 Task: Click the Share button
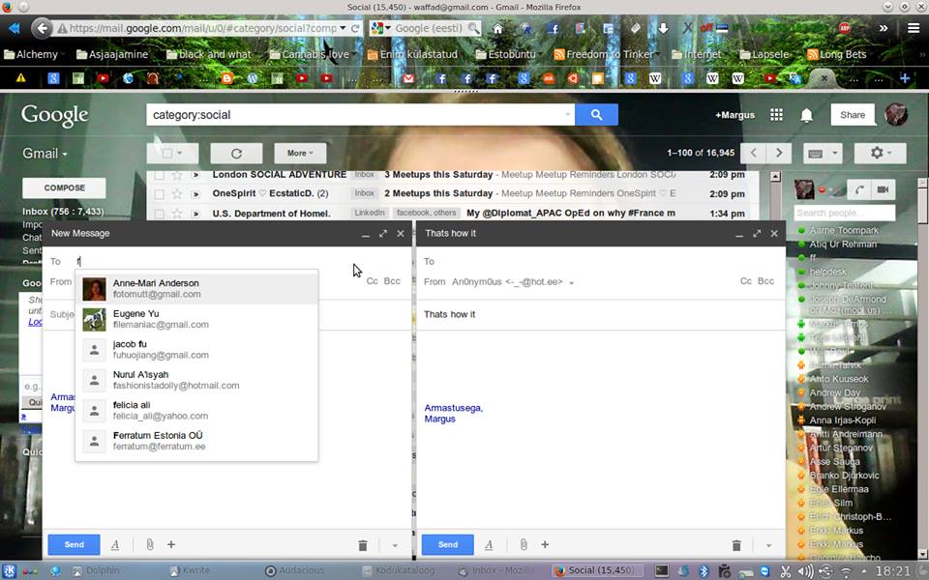coord(852,115)
